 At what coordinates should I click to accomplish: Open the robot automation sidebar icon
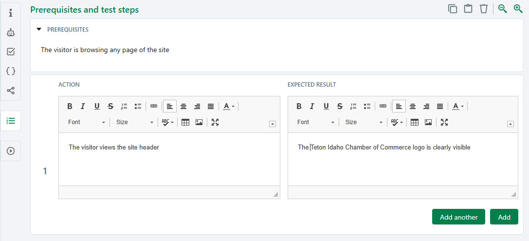click(11, 33)
